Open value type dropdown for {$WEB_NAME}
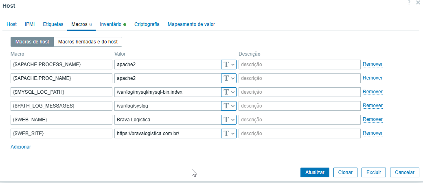The height and width of the screenshot is (183, 423). click(229, 120)
